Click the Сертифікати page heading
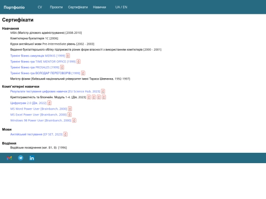Image resolution: width=266 pixels, height=199 pixels. point(18,20)
